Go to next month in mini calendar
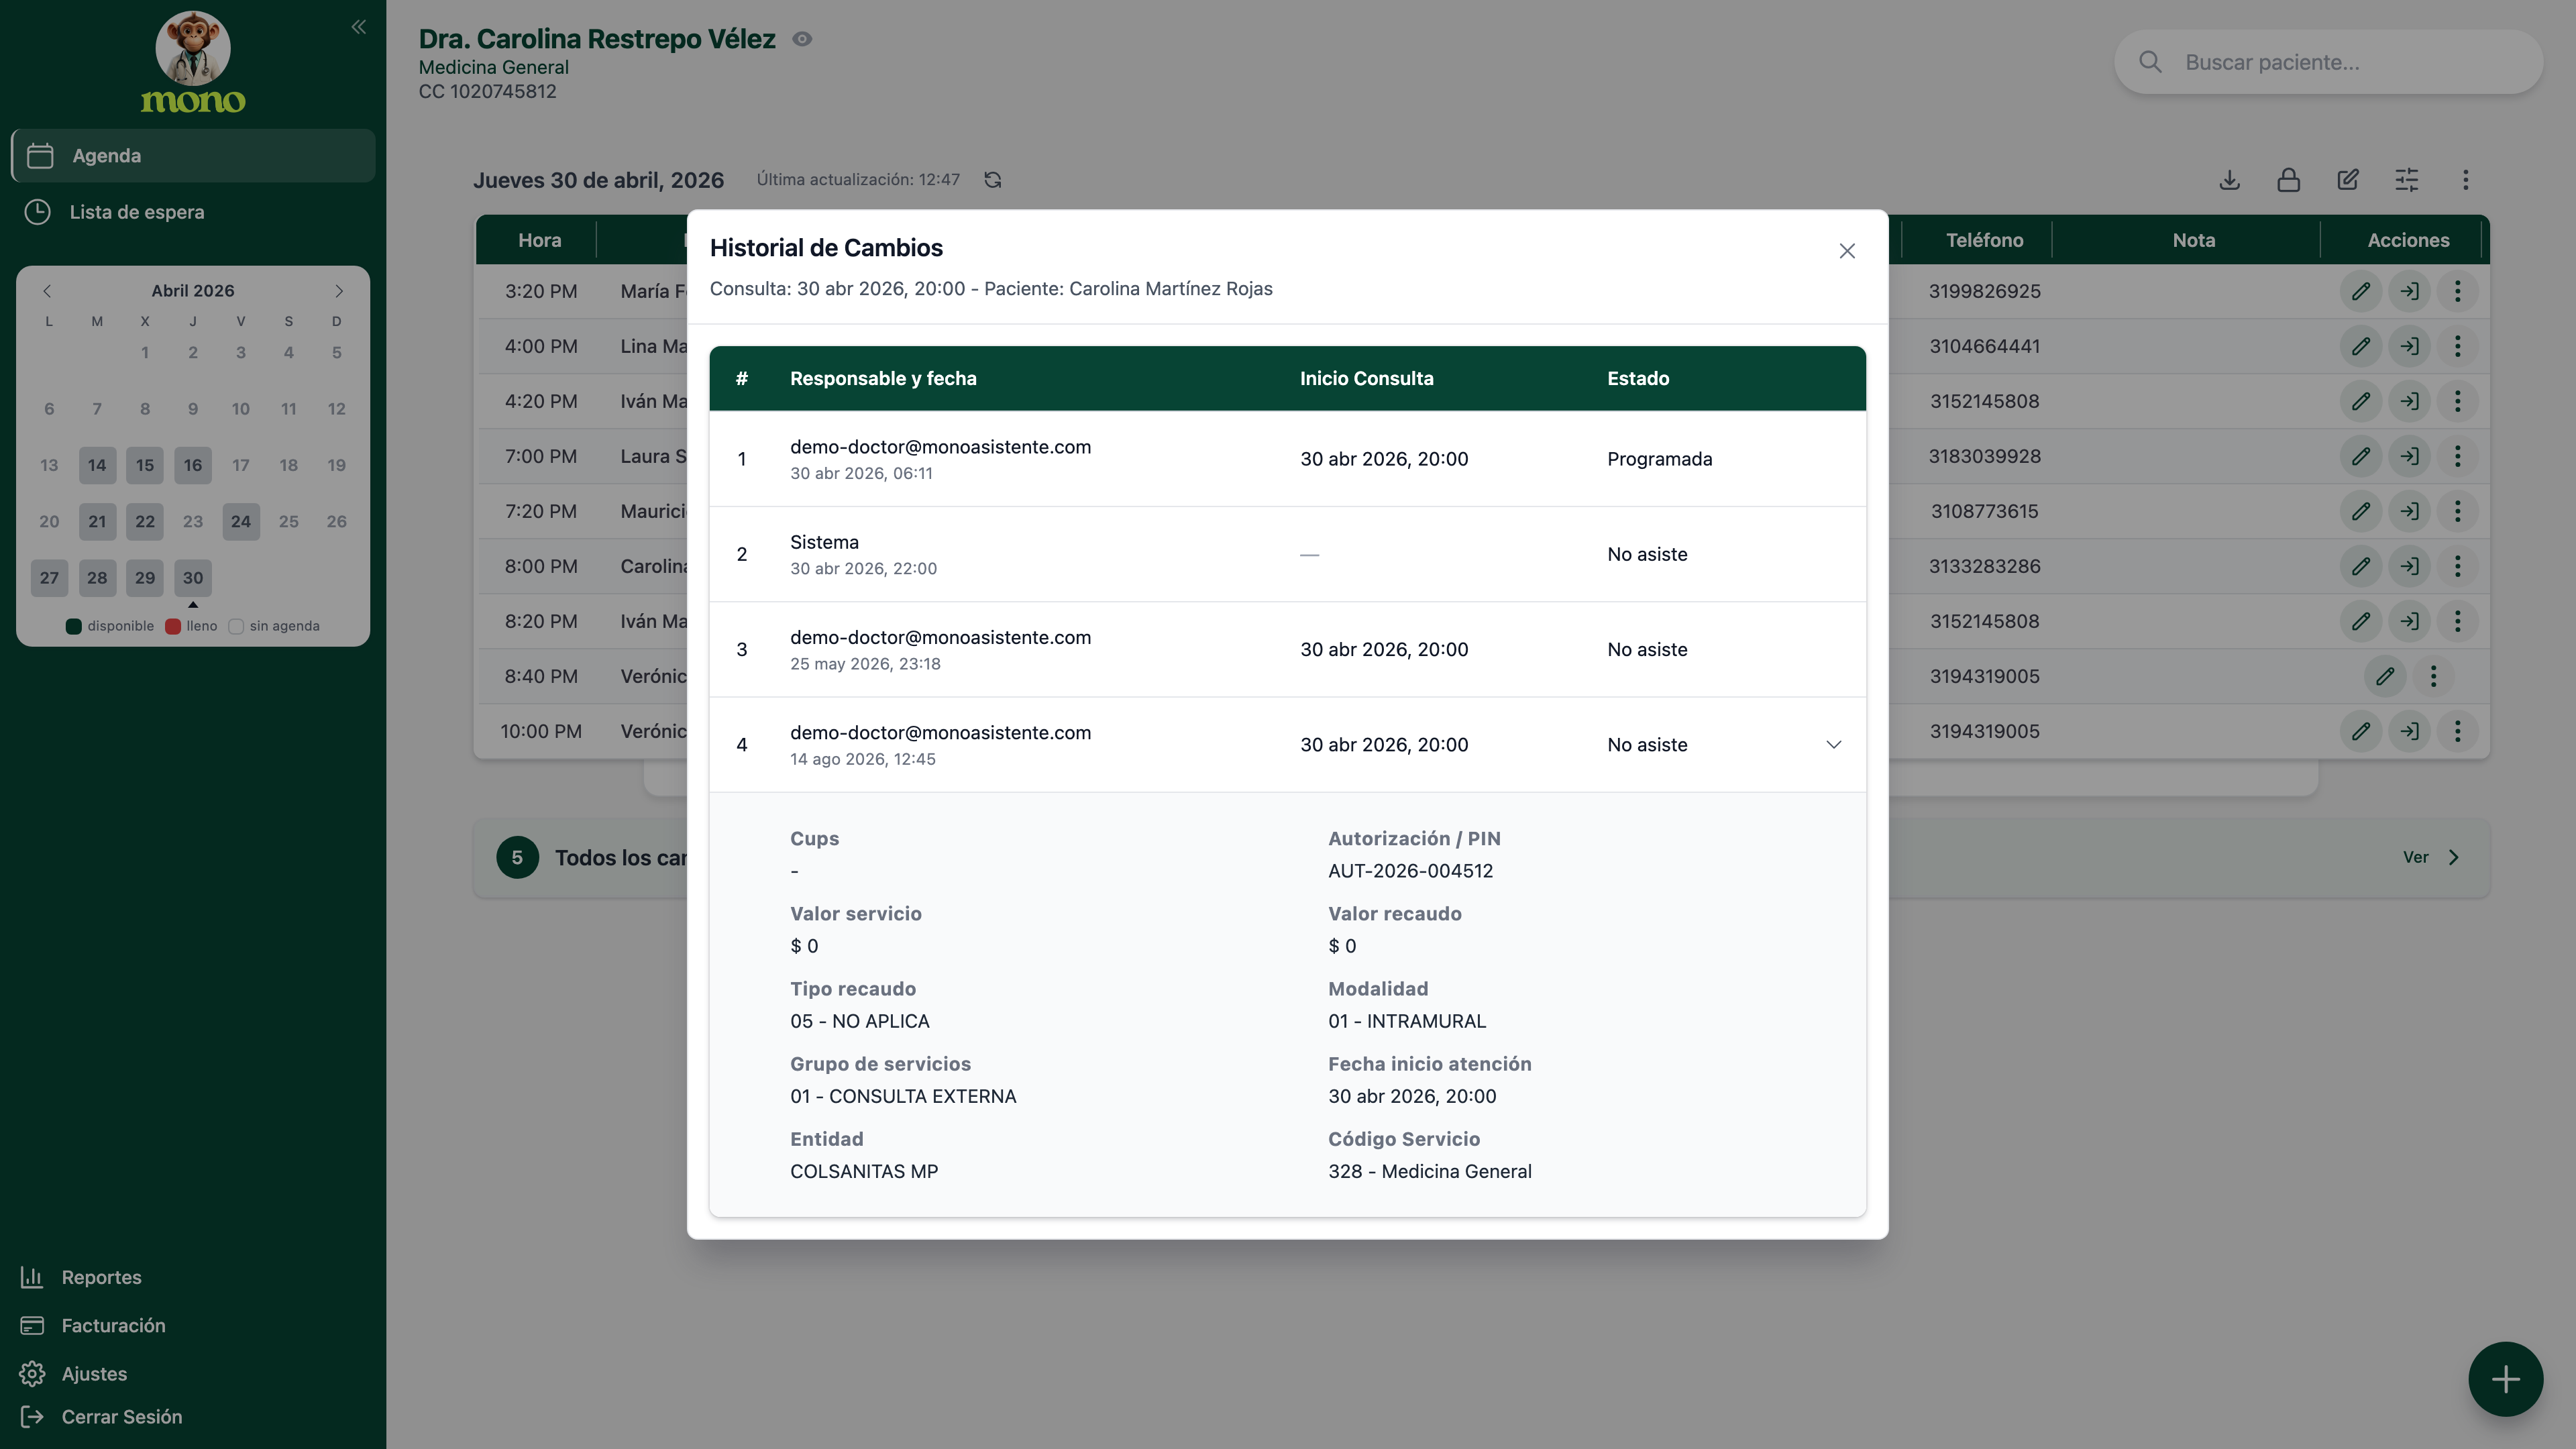The width and height of the screenshot is (2576, 1449). (x=339, y=291)
